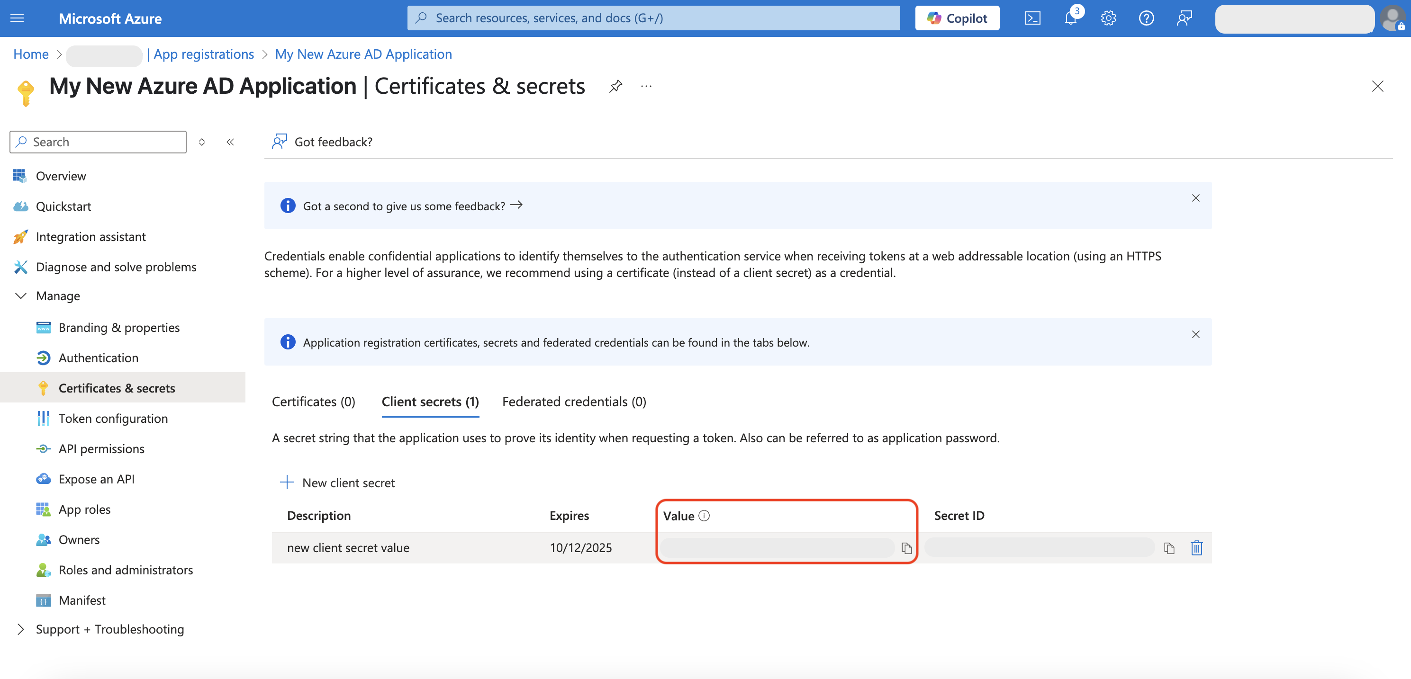The image size is (1411, 679).
Task: Open Token configuration
Action: point(113,419)
